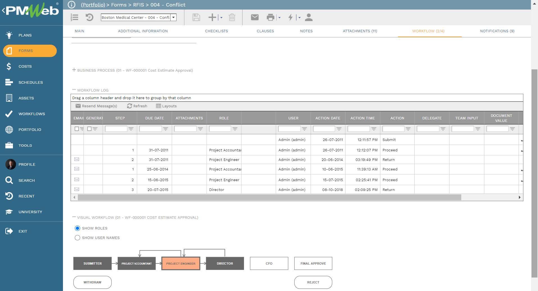The image size is (538, 291).
Task: Click the user person icon in toolbar
Action: tap(309, 17)
